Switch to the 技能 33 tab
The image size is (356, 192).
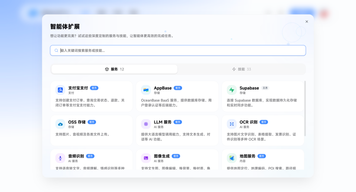(x=241, y=69)
